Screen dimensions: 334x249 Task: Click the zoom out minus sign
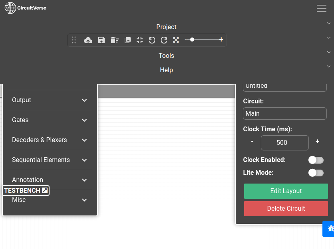186,40
